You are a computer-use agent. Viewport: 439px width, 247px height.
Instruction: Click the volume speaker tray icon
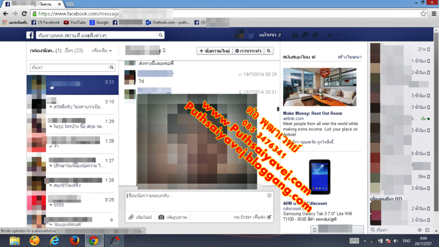coord(396,241)
